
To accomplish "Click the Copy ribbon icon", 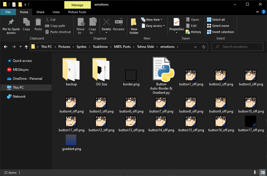I will [x=26, y=22].
